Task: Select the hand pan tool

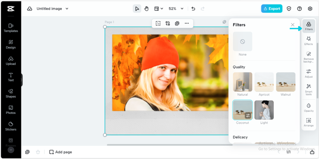Action: (x=146, y=9)
